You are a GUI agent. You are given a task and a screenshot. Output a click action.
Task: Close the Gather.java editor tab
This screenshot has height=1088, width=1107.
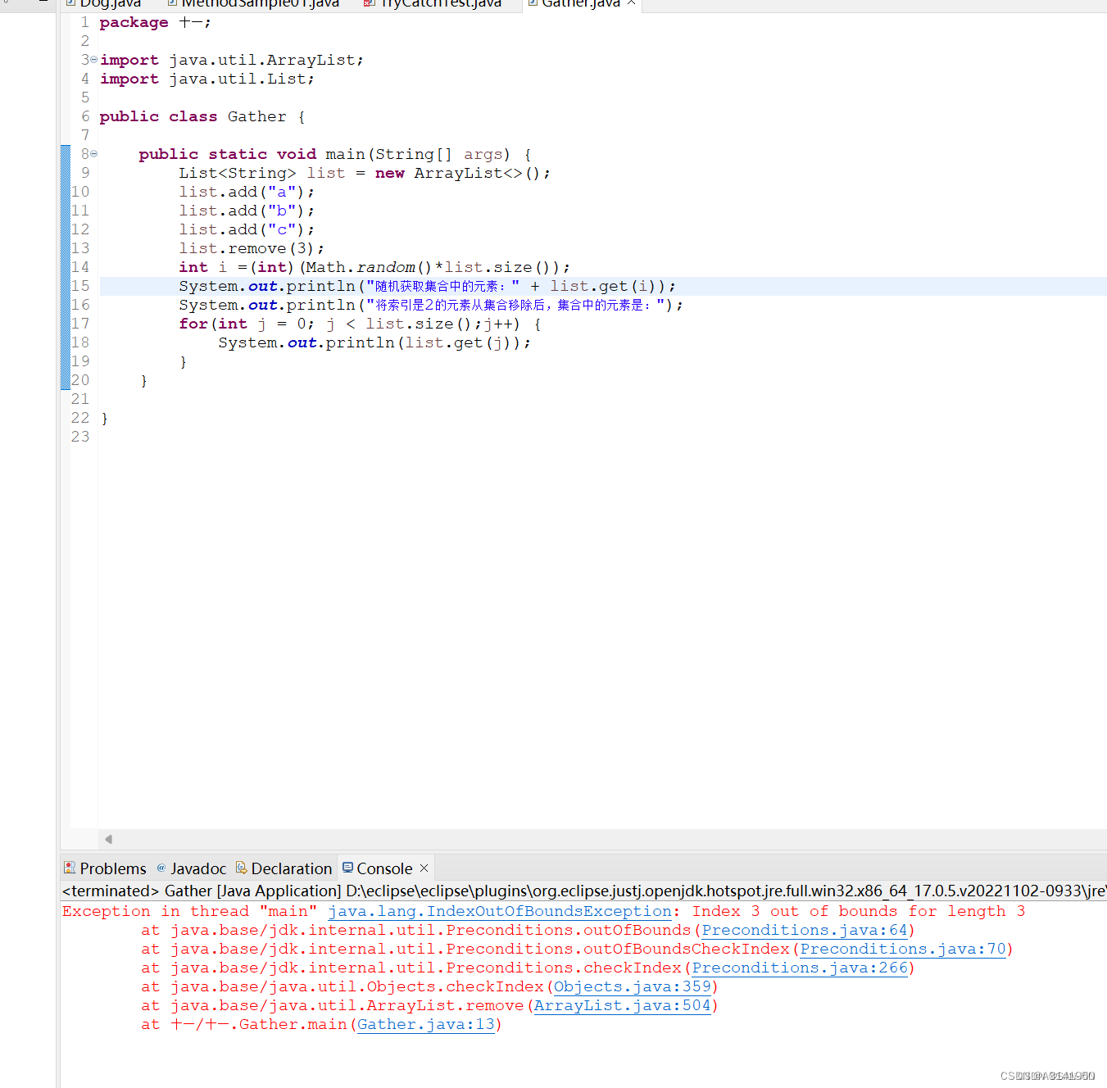631,3
